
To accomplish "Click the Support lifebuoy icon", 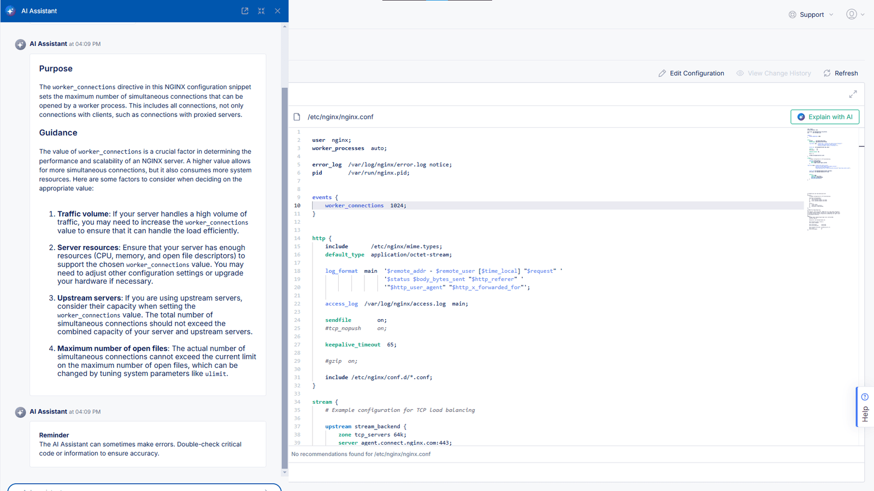I will pyautogui.click(x=792, y=14).
